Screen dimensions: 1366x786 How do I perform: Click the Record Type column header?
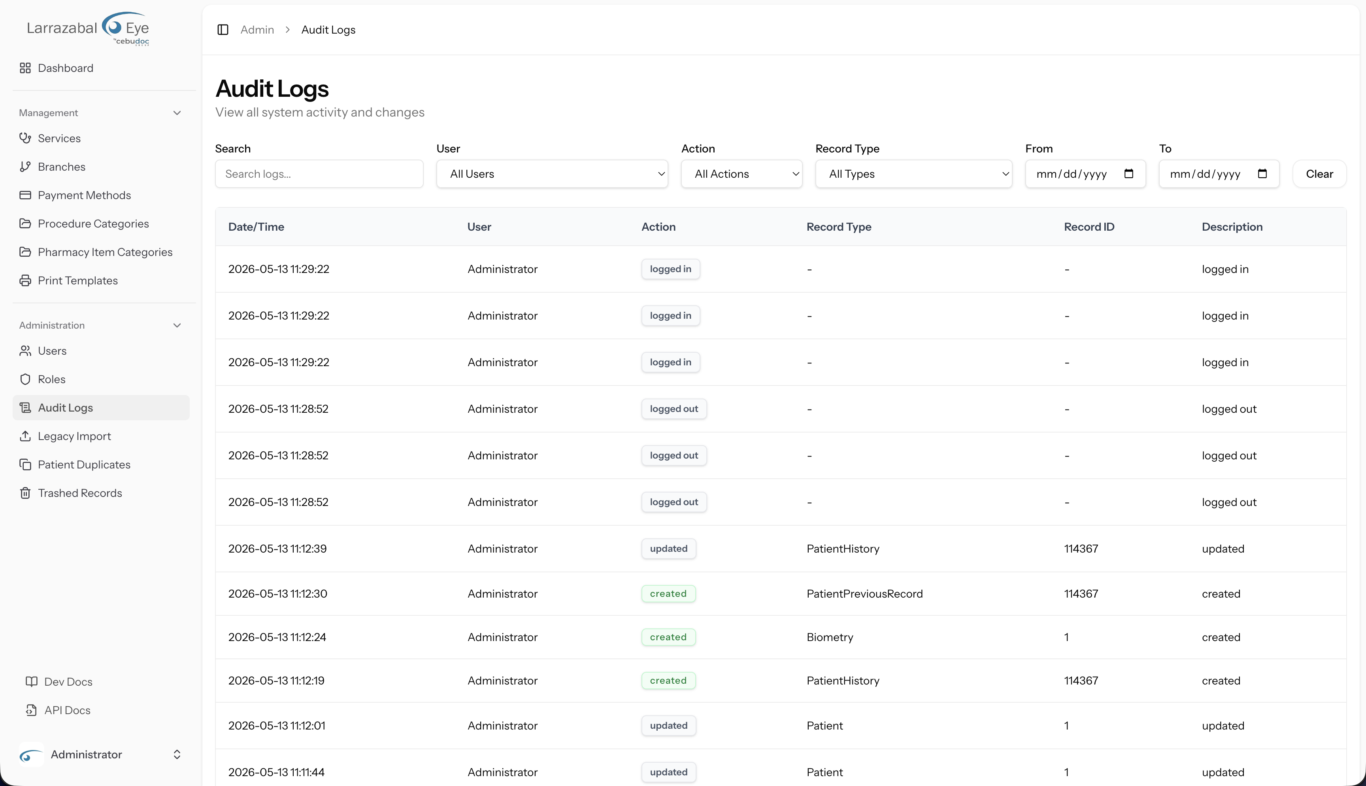point(839,227)
